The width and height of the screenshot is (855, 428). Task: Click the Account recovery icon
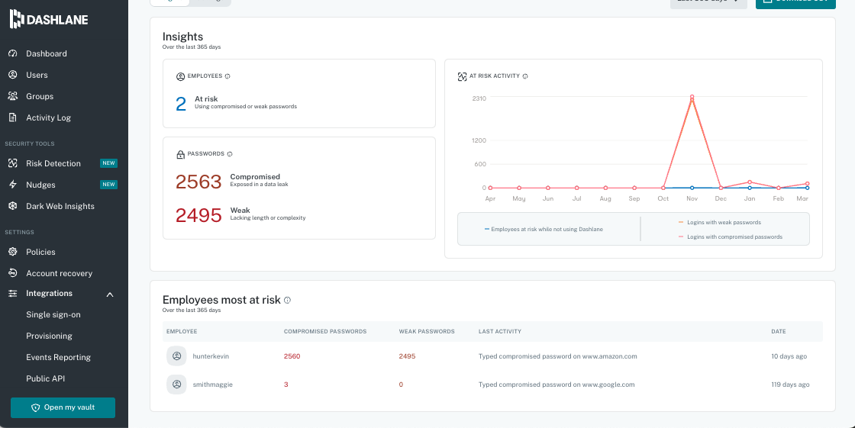coord(13,273)
